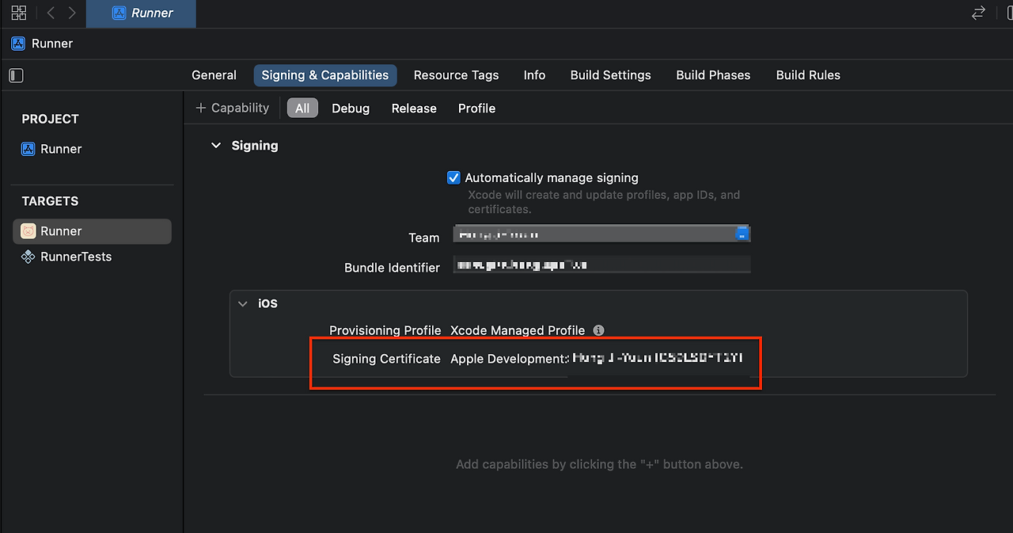This screenshot has height=533, width=1013.
Task: Uncheck Automatically manage signing
Action: tap(453, 178)
